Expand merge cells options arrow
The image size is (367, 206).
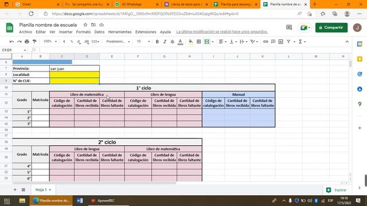click(213, 42)
